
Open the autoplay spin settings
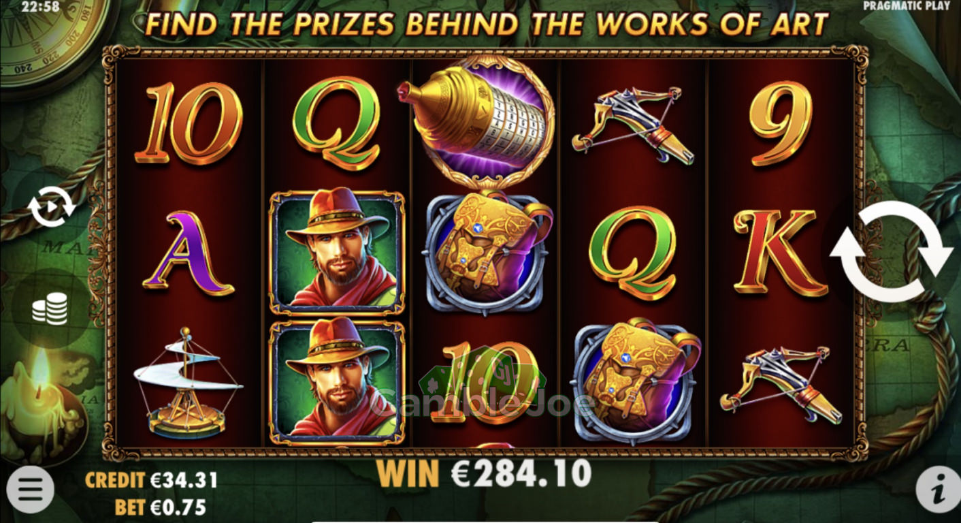tap(52, 206)
